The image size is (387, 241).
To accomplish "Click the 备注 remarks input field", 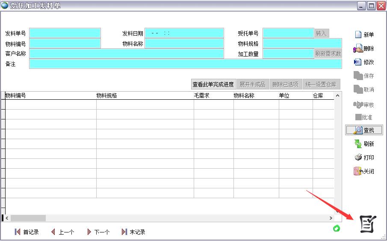I will (185, 64).
